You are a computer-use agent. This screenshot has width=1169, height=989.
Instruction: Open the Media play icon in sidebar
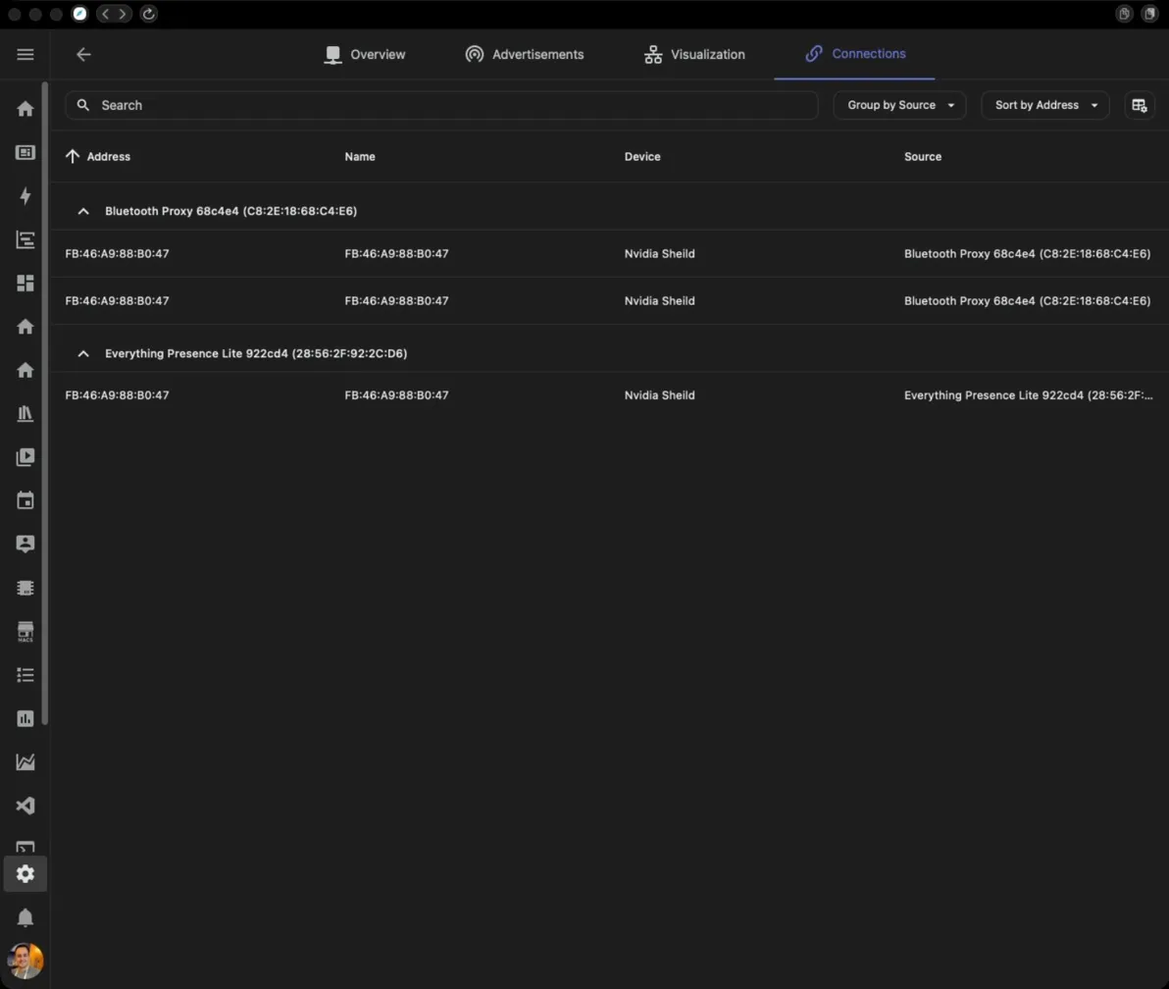25,457
